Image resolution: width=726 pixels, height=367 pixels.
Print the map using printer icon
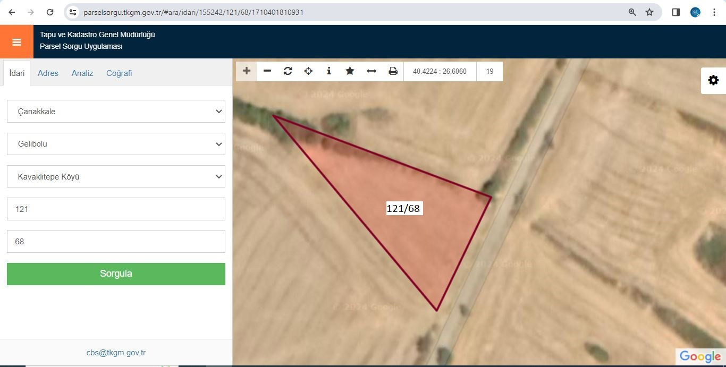(x=393, y=71)
